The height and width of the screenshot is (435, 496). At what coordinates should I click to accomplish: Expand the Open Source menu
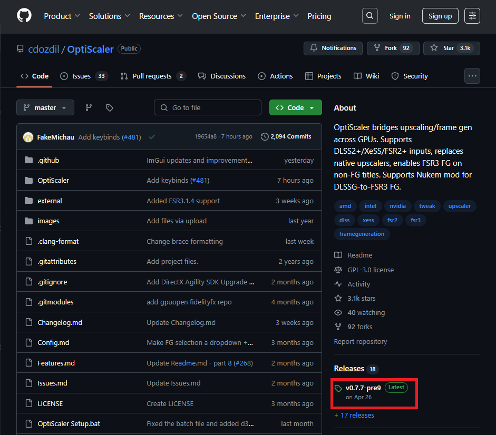tap(219, 16)
